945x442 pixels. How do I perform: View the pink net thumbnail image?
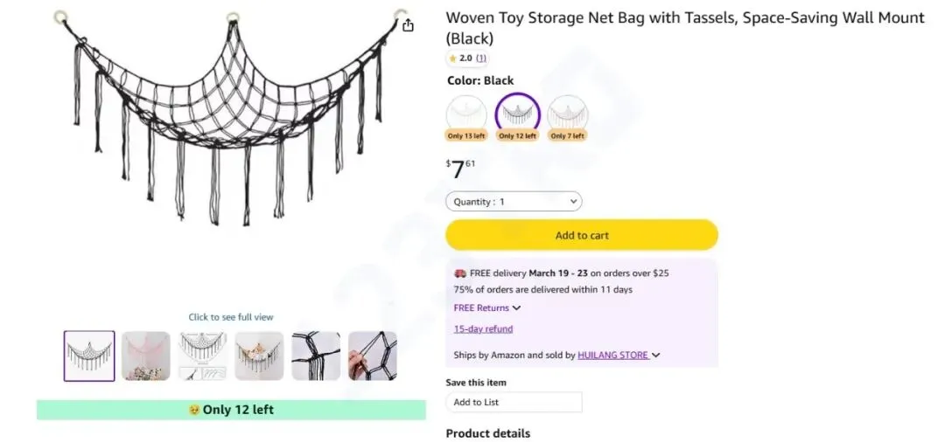146,356
